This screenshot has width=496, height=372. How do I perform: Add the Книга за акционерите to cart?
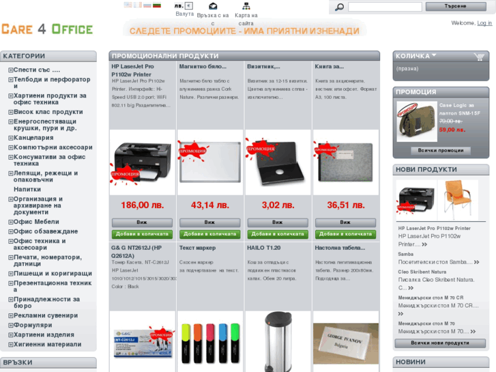(x=345, y=234)
